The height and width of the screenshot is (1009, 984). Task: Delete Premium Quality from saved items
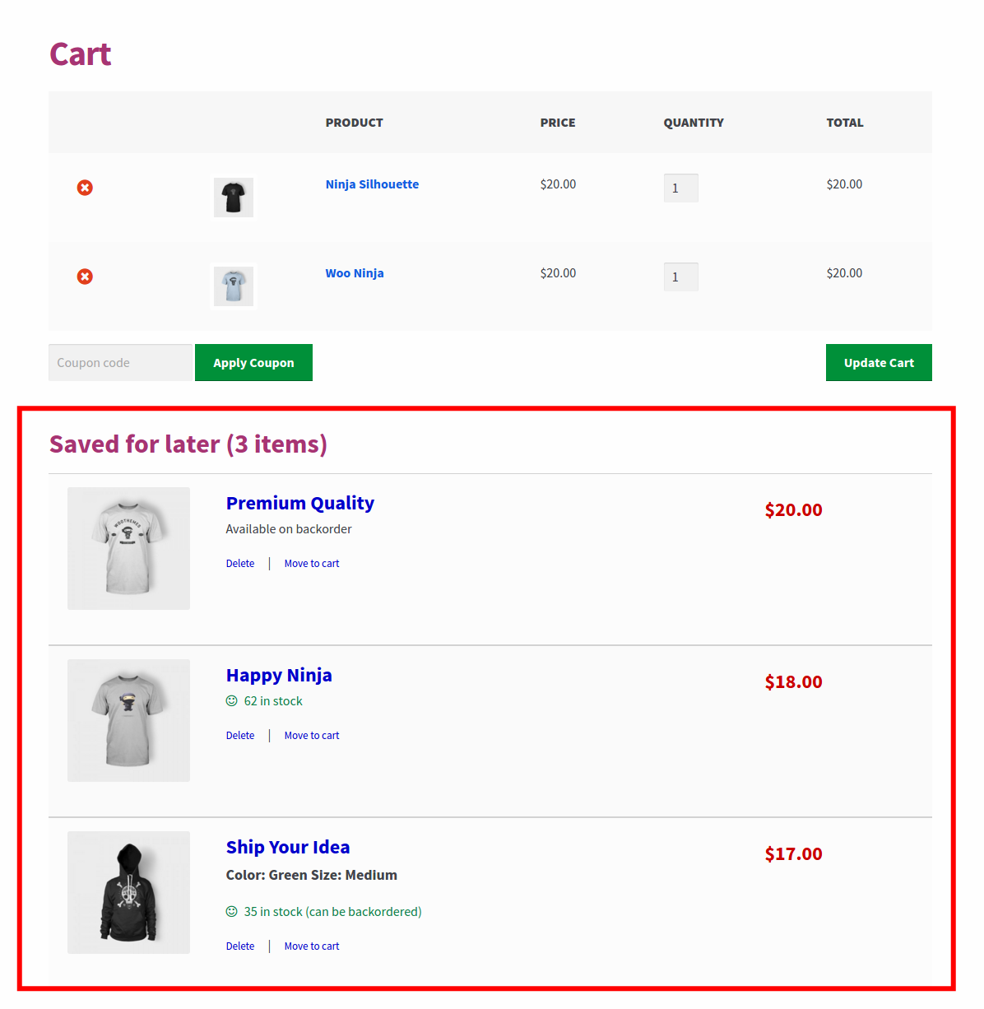(240, 564)
